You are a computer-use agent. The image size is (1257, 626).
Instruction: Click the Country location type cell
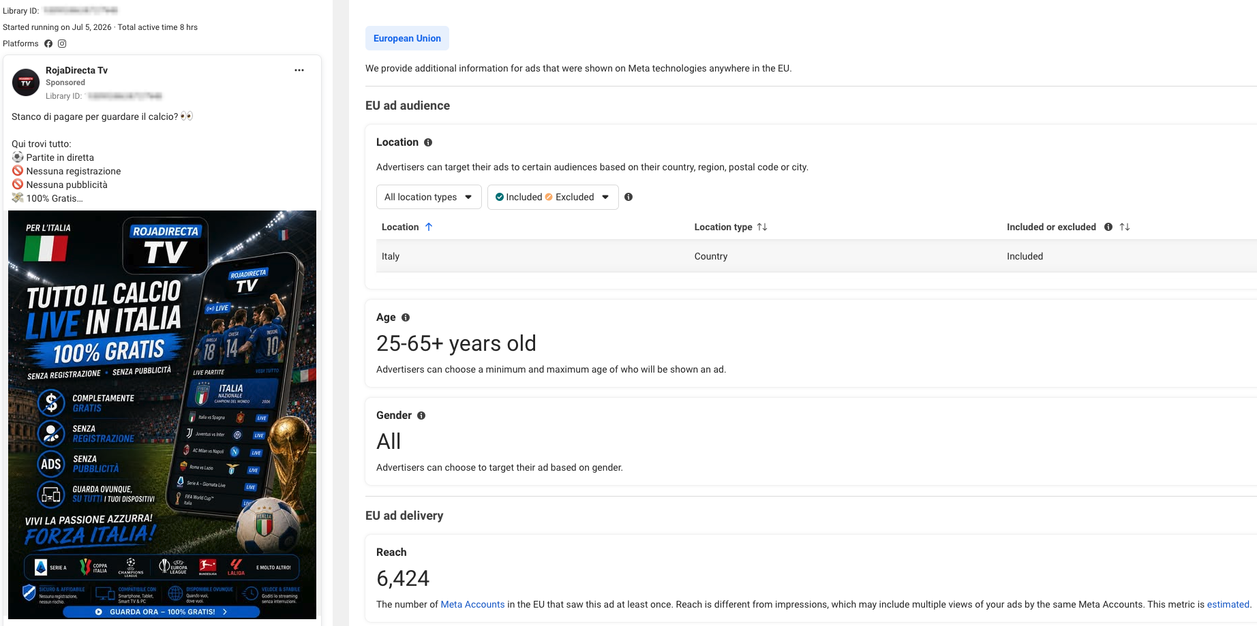(711, 256)
